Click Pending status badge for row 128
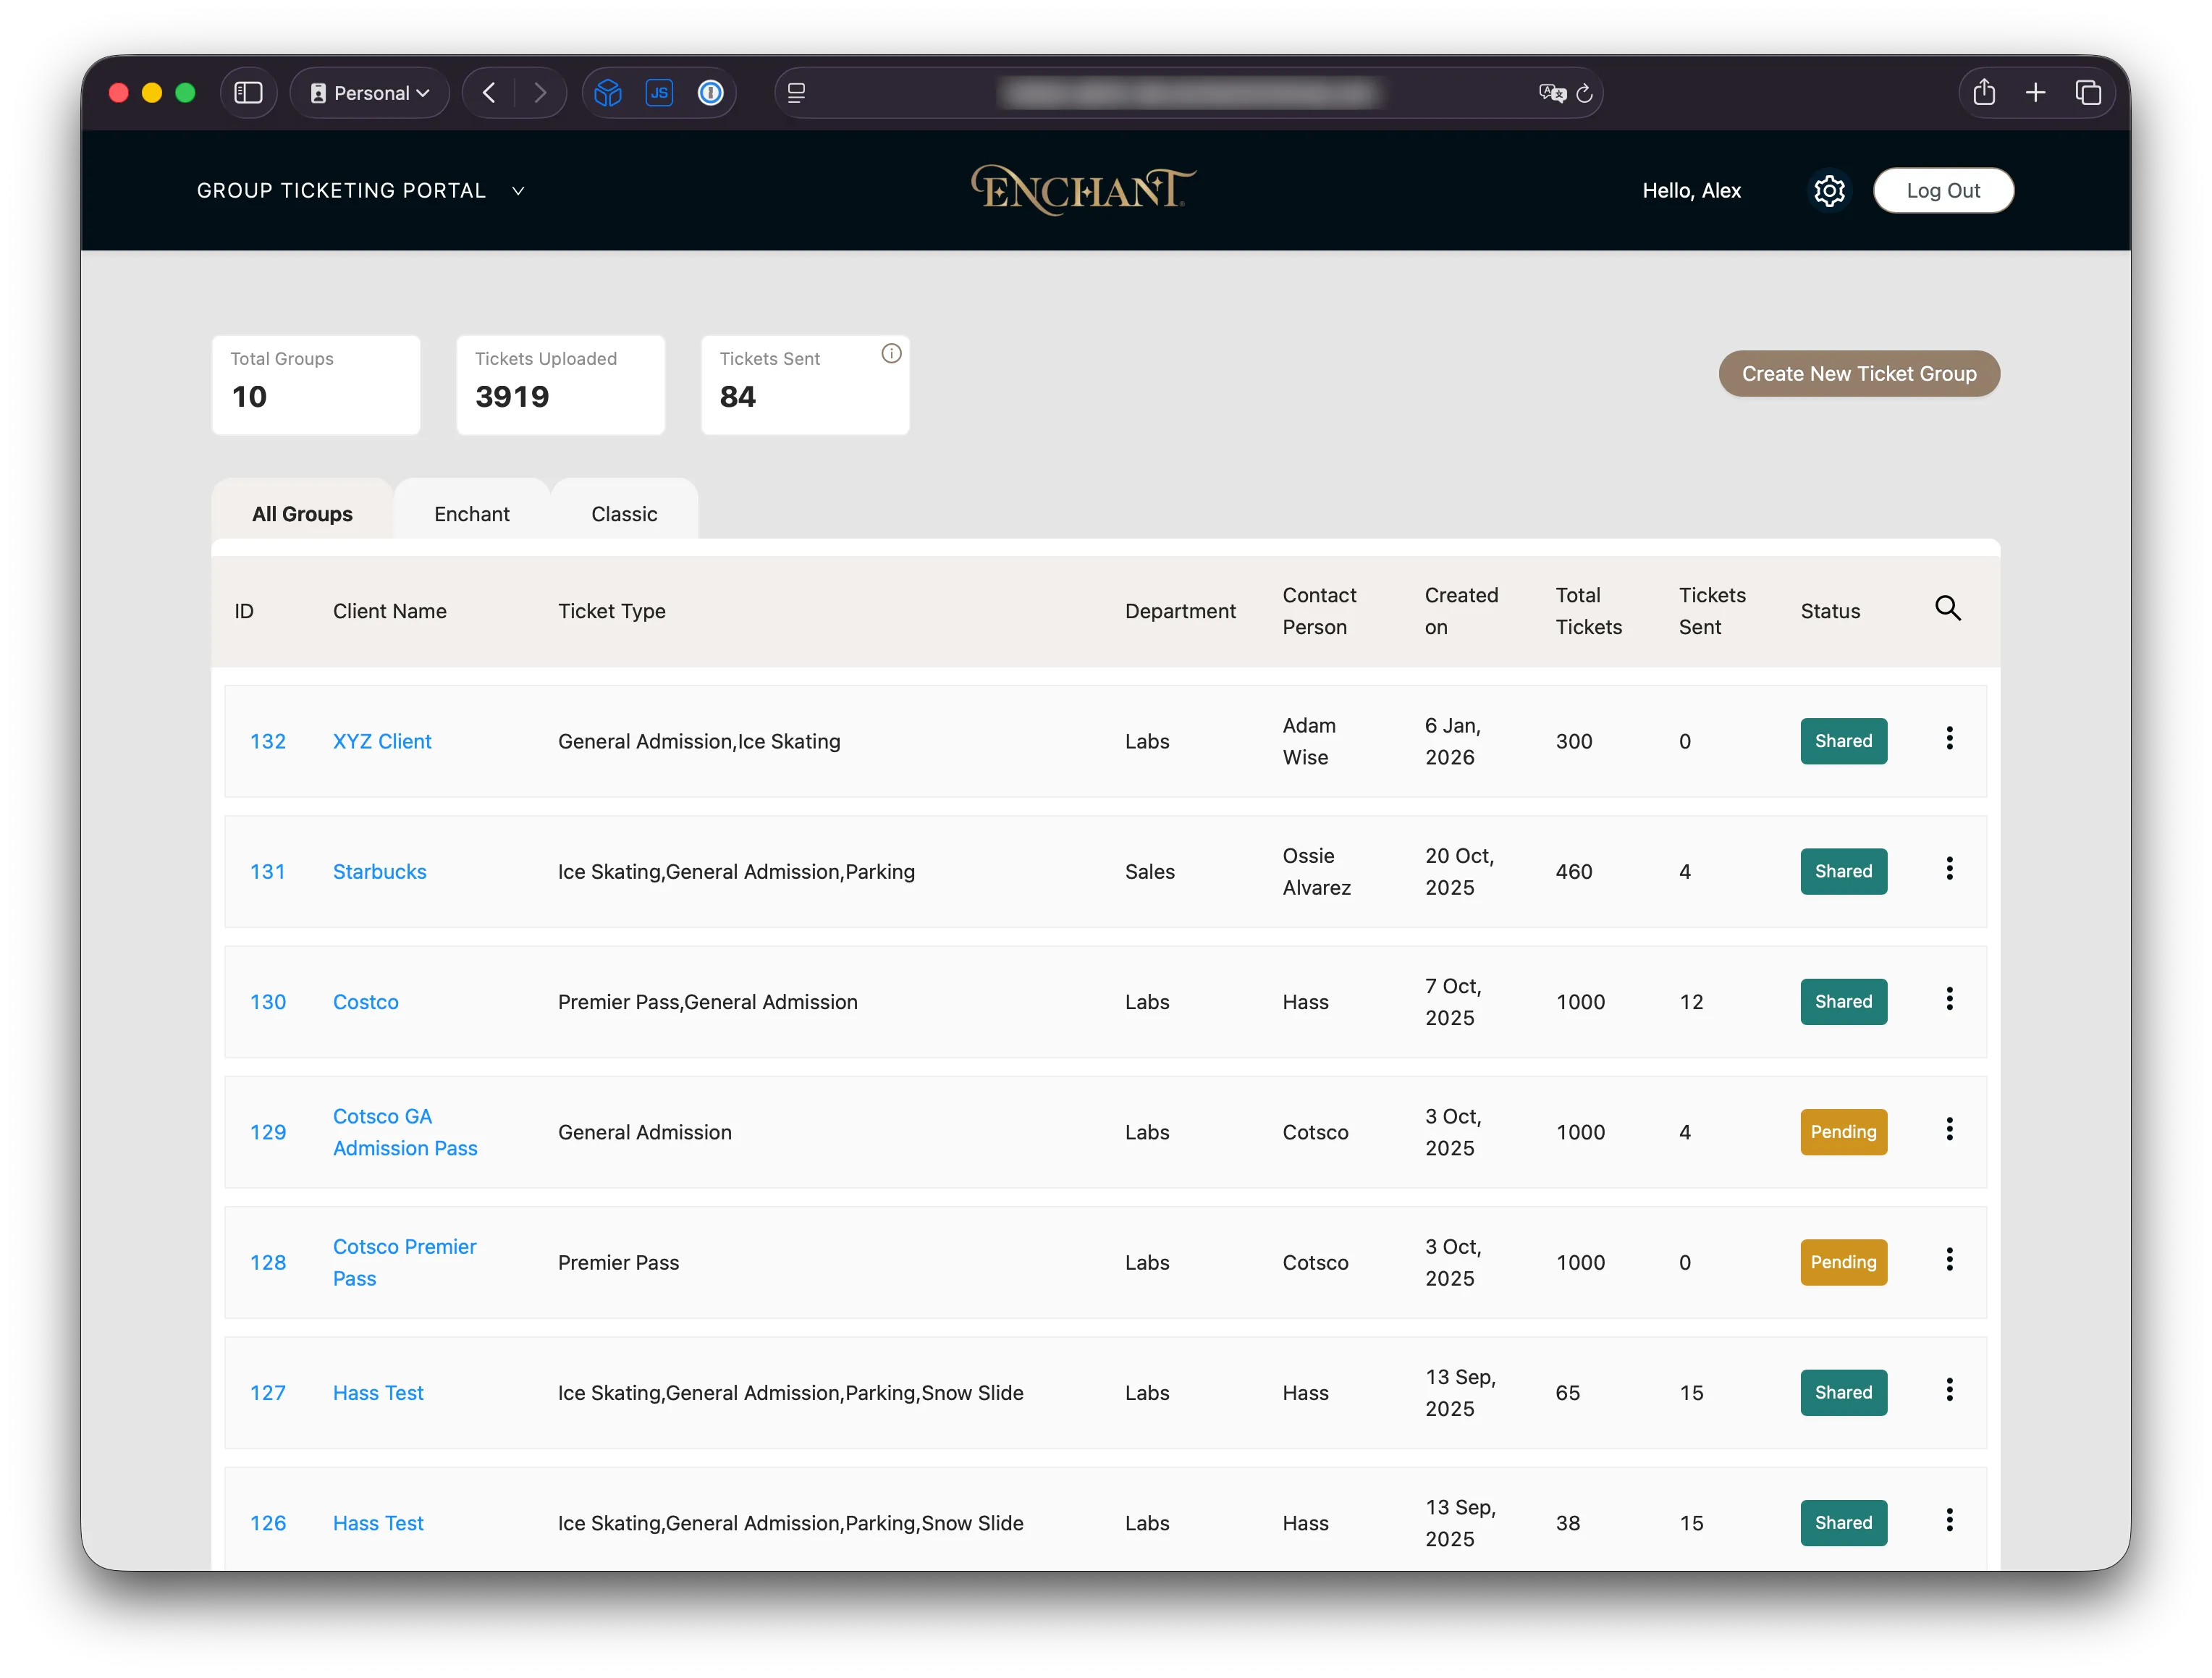 click(x=1843, y=1262)
